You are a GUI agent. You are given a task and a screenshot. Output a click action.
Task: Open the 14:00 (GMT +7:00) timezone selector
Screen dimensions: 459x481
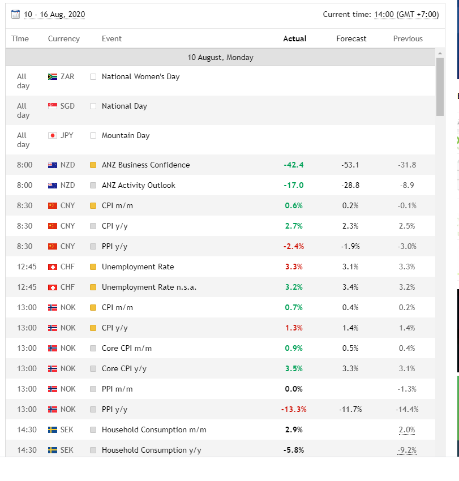406,14
